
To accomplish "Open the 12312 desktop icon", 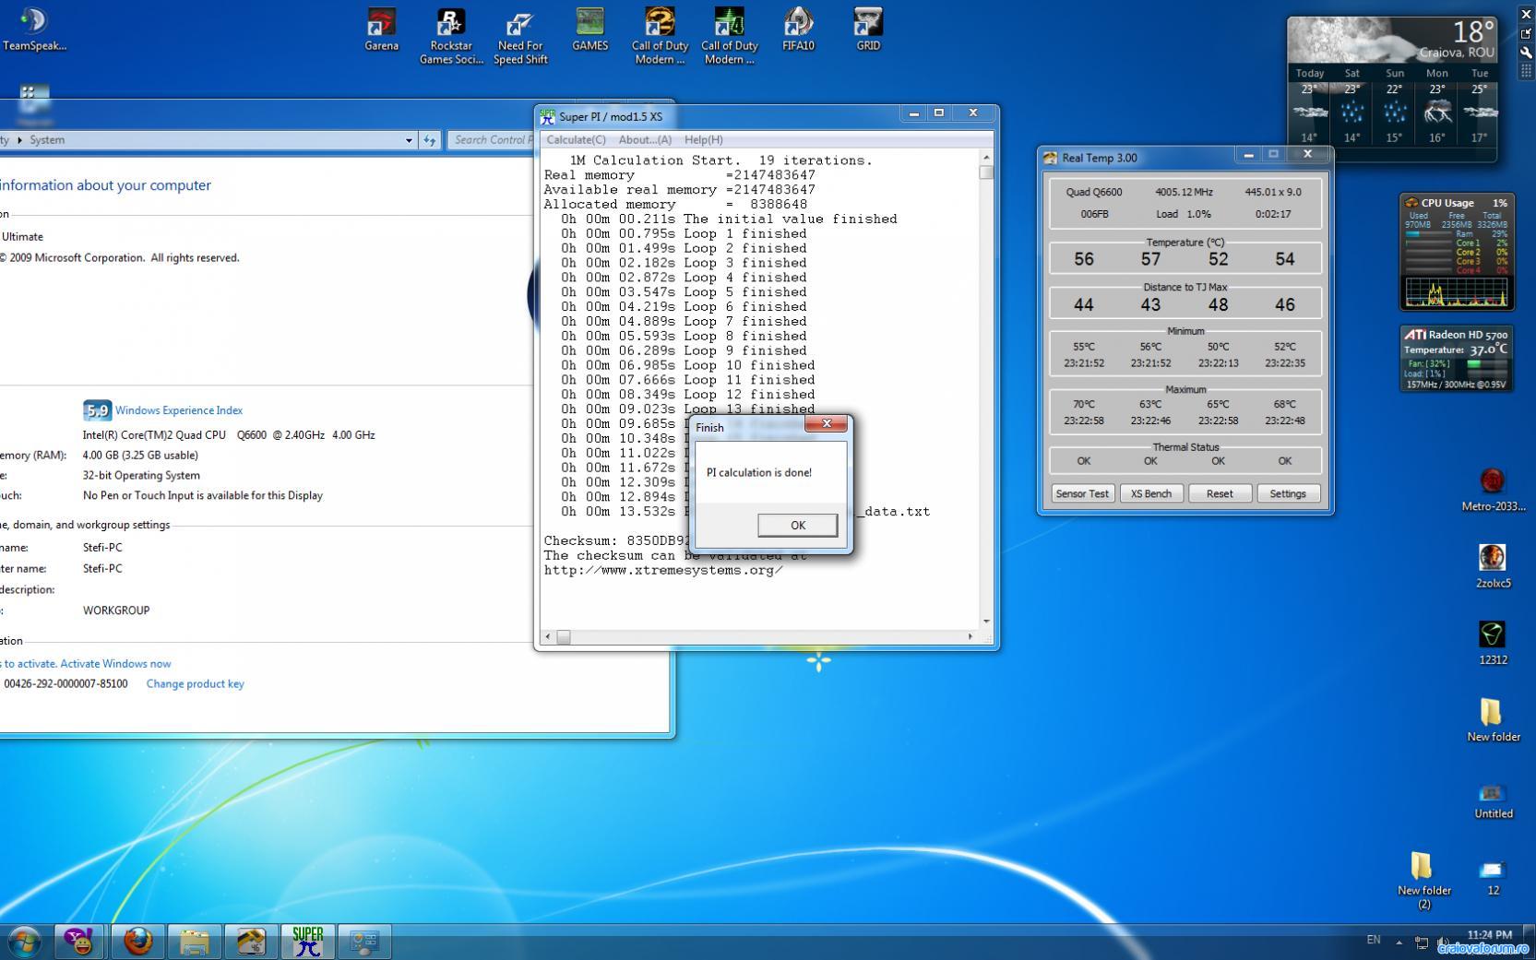I will point(1493,643).
